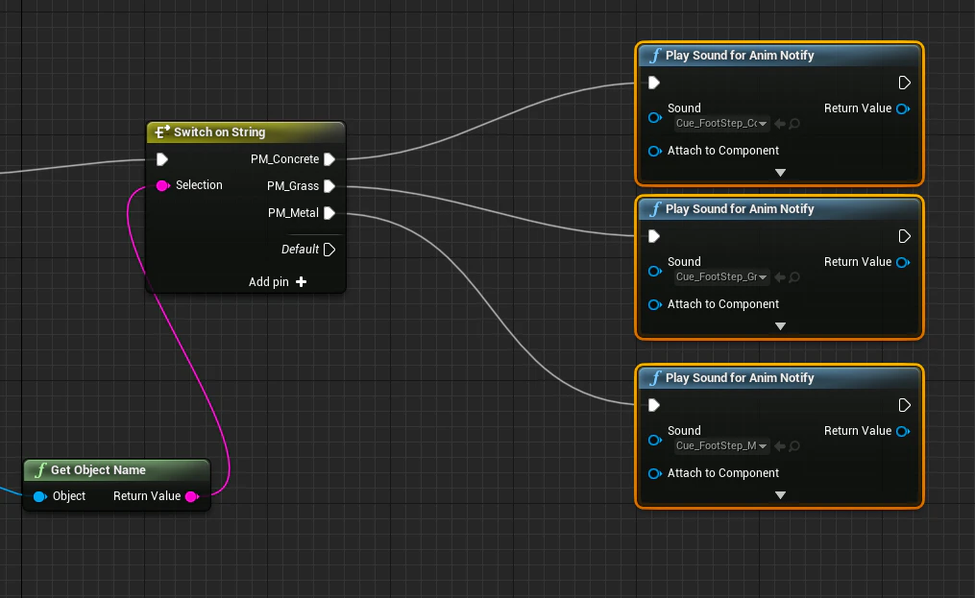Image resolution: width=975 pixels, height=598 pixels.
Task: Click the Sound input pin on Cue_FootStep_Cc node
Action: coord(655,117)
